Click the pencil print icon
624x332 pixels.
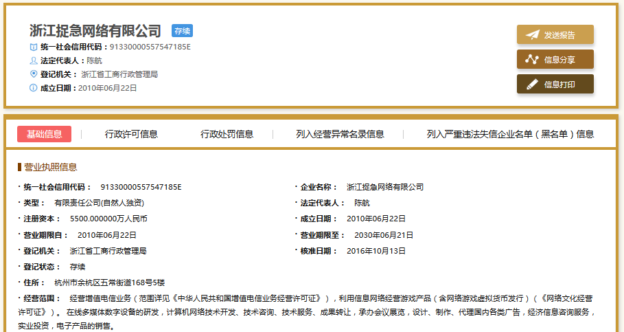532,85
